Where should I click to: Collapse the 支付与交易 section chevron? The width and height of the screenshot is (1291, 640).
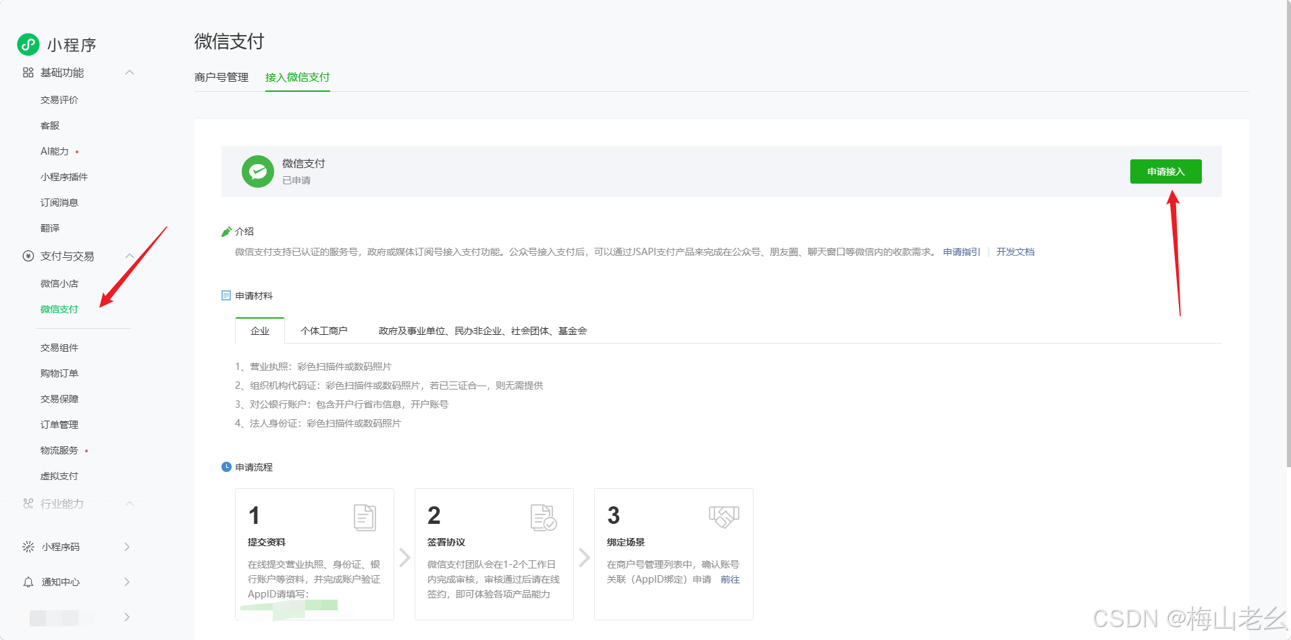click(130, 256)
